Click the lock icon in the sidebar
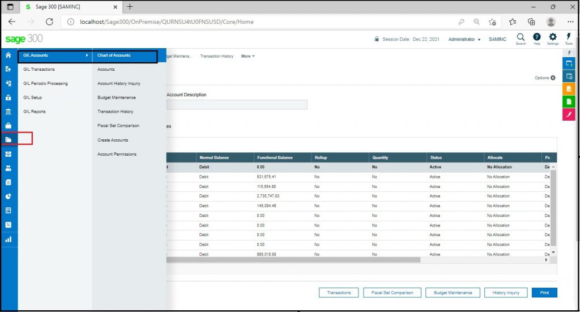This screenshot has width=580, height=312. pyautogui.click(x=8, y=97)
